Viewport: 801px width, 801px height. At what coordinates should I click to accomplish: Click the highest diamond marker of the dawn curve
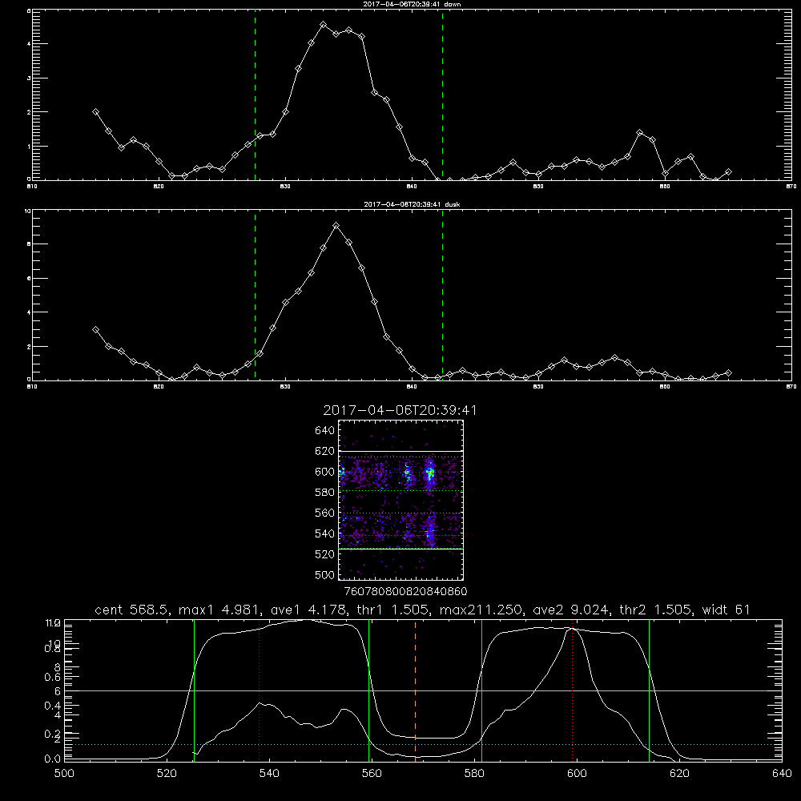point(323,25)
